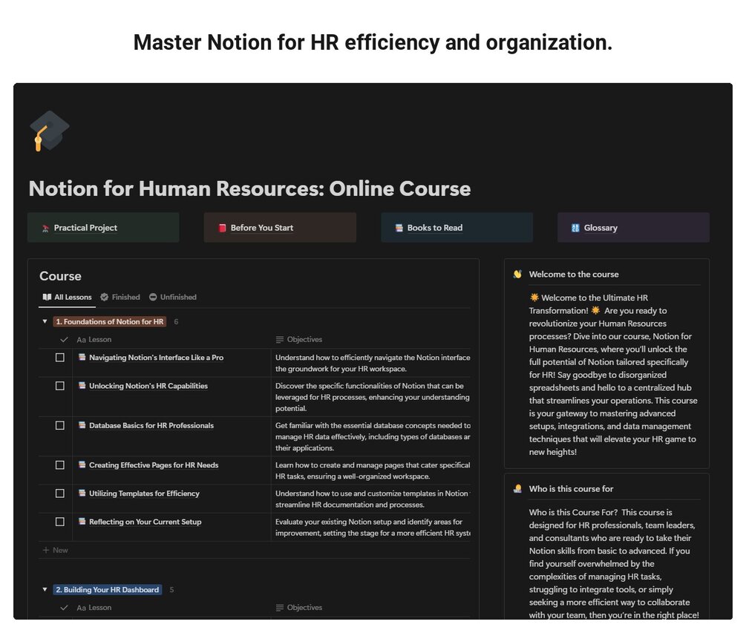Click the minus circle icon on Unfinished
Viewport: 746px width, 633px height.
pos(153,298)
